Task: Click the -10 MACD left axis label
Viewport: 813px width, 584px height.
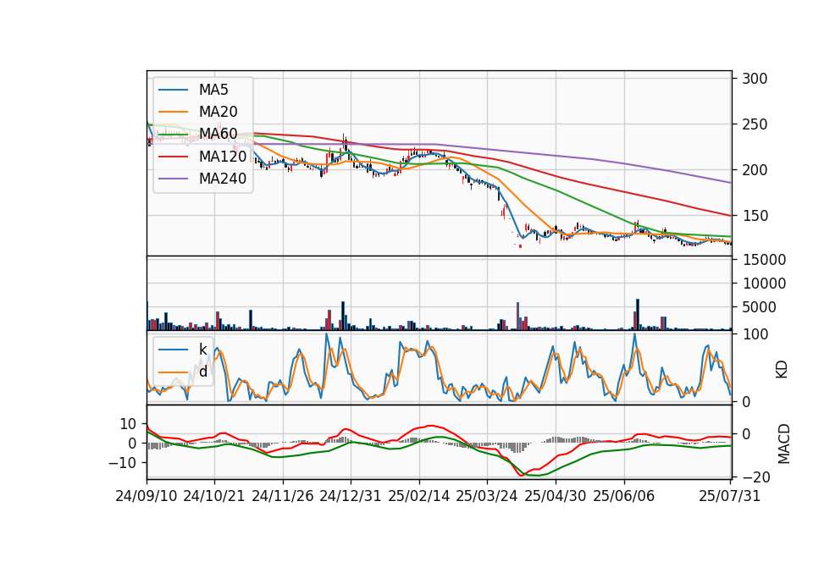Action: 122,463
